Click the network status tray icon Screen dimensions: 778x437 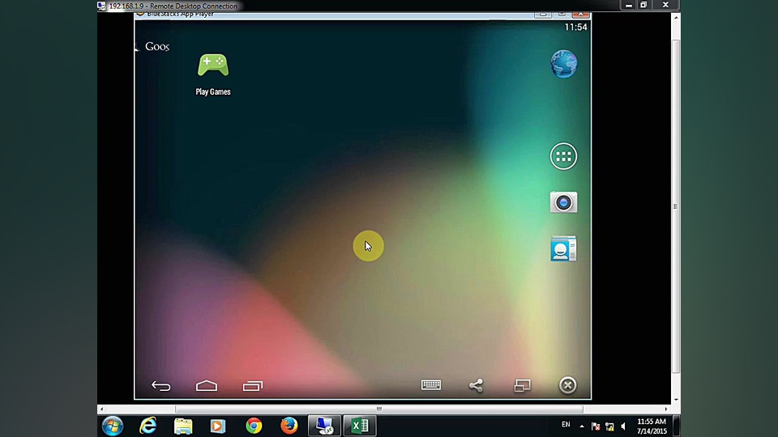point(609,426)
